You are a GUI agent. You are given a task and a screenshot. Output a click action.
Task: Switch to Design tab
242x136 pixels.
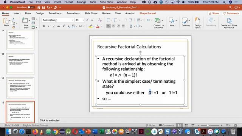tap(40, 13)
